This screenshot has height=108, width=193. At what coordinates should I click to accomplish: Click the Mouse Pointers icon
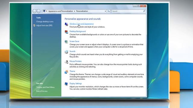(66, 62)
